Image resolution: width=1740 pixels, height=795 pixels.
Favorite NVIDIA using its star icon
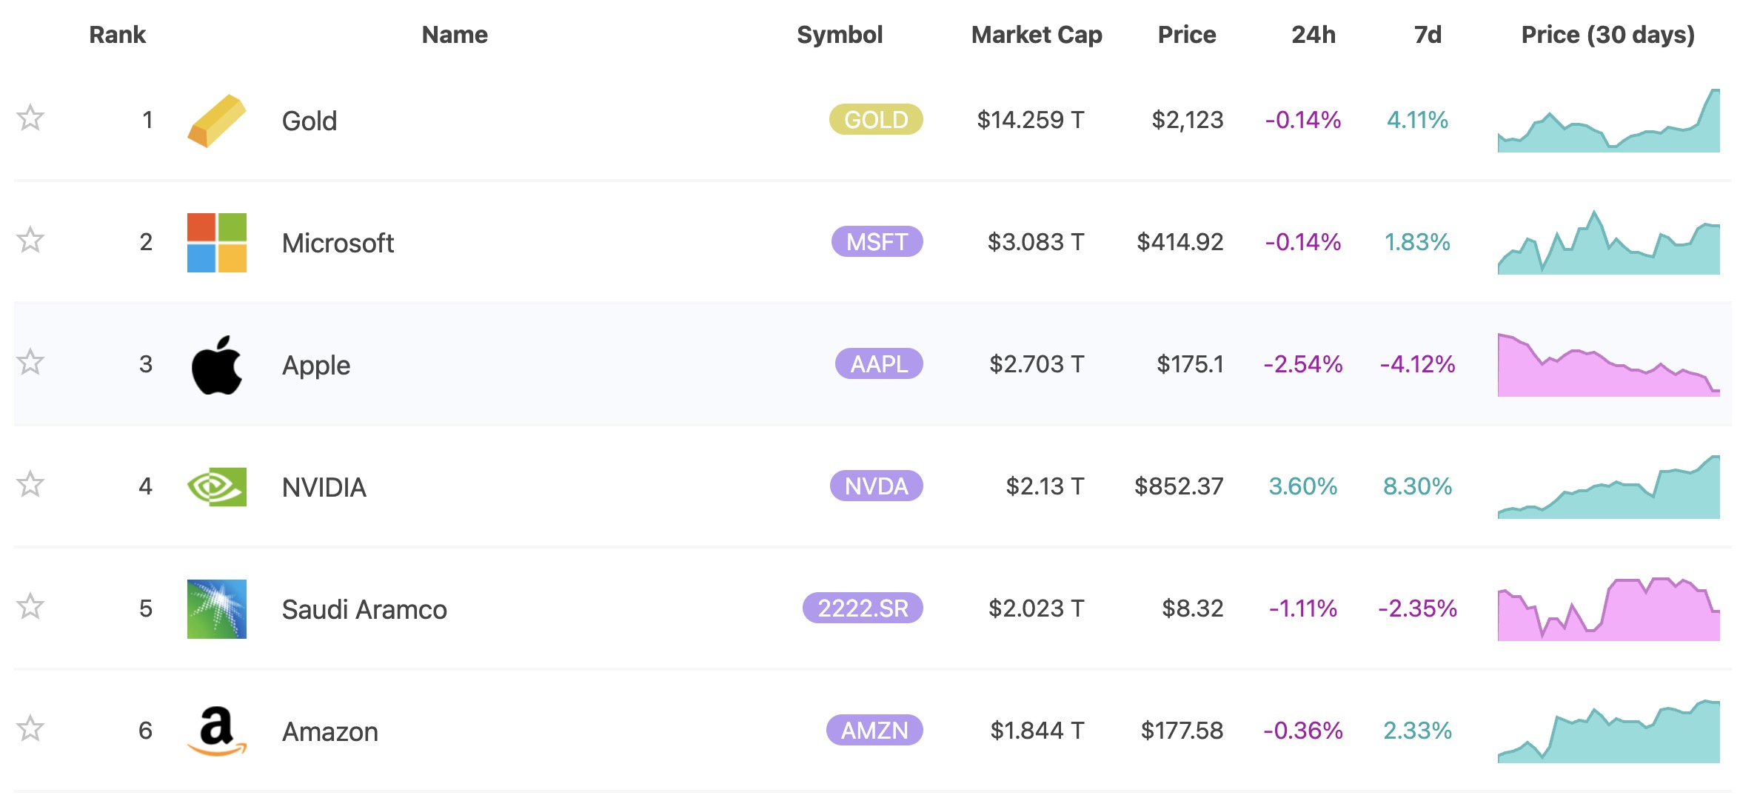(x=30, y=484)
